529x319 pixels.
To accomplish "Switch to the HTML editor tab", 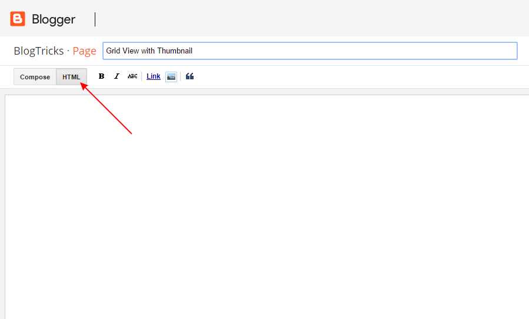I will pyautogui.click(x=71, y=77).
